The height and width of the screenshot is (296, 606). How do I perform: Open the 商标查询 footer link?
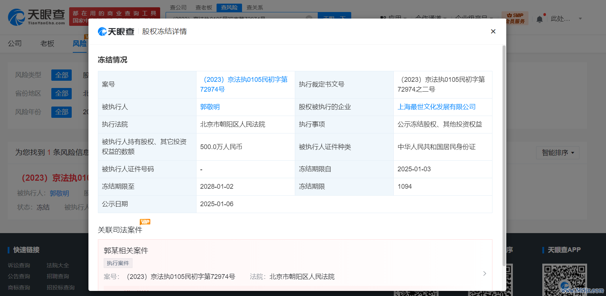[x=19, y=288]
